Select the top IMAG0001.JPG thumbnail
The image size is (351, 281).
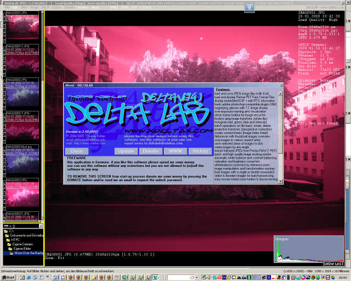22,25
